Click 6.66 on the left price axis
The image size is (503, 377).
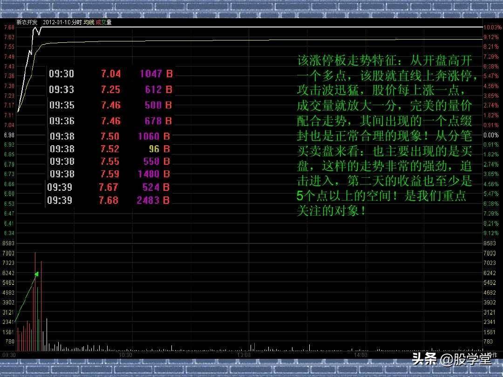click(x=9, y=184)
